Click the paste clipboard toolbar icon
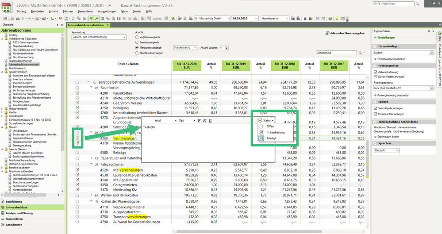The height and width of the screenshot is (234, 442). [x=84, y=19]
